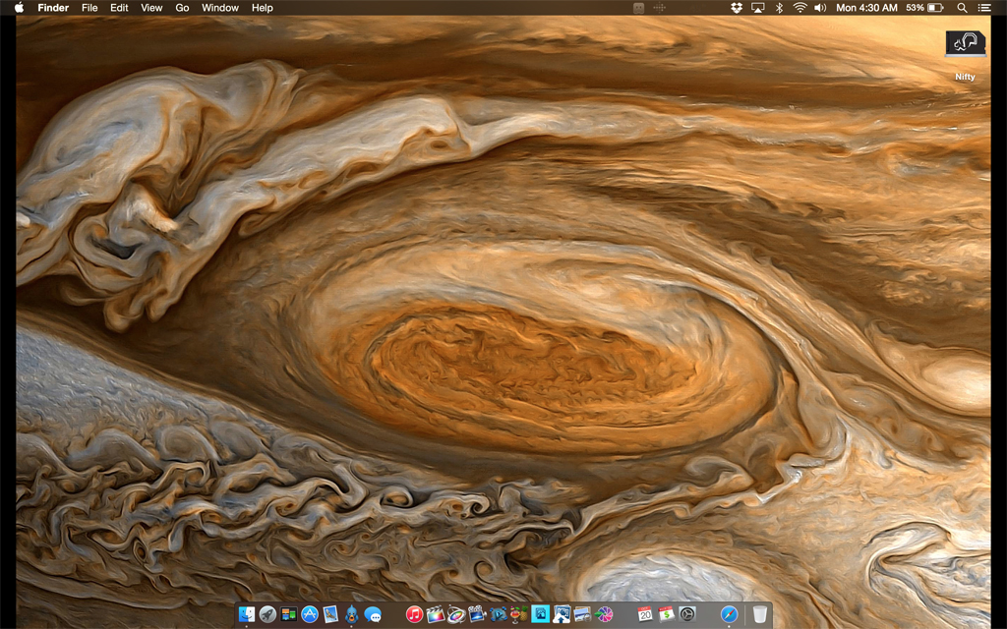
Task: Open the File menu
Action: [89, 8]
